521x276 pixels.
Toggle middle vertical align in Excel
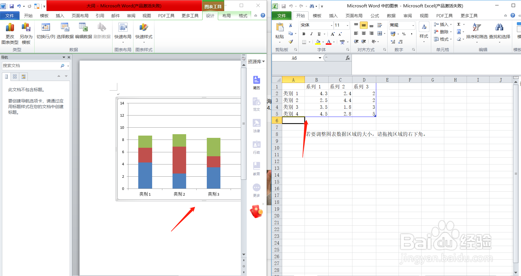point(364,25)
